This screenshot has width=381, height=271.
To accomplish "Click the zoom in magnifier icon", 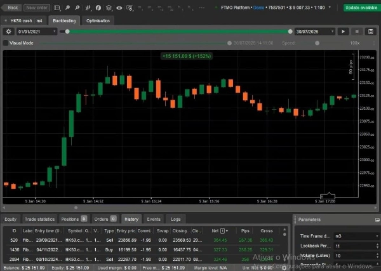I will click(x=77, y=8).
